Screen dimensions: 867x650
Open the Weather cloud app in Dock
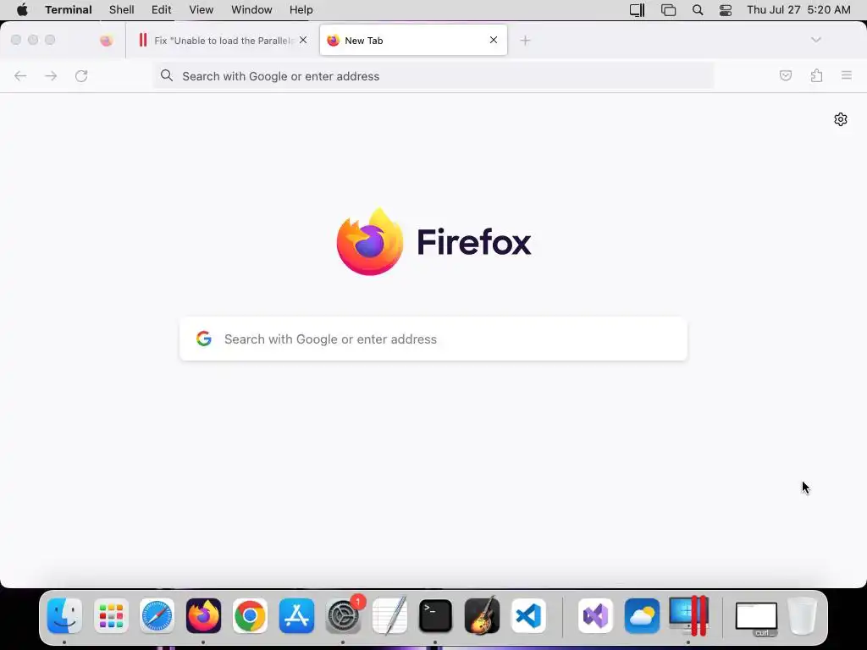[642, 615]
